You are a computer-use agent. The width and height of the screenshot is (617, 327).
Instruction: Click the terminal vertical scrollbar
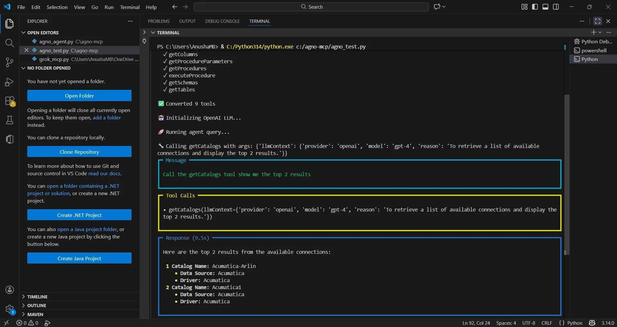567,173
